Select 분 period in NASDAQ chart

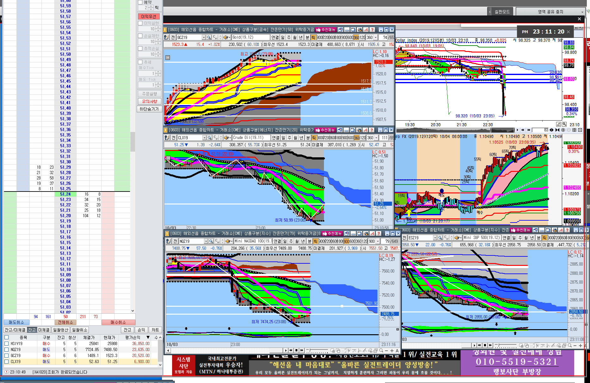[x=309, y=241]
